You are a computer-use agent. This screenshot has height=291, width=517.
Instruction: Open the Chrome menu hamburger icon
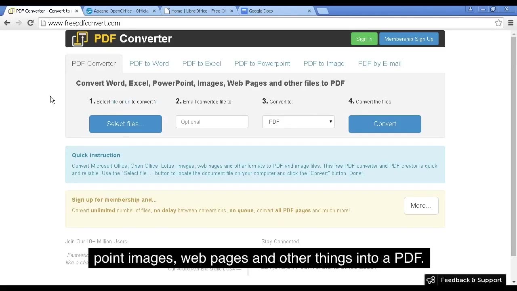[x=511, y=23]
